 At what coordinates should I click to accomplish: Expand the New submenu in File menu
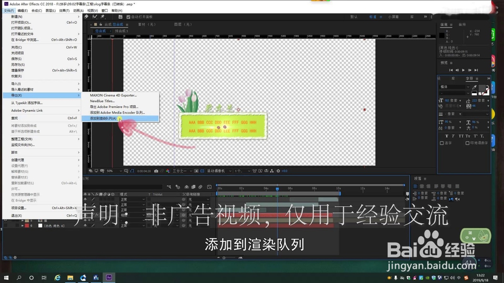pos(42,17)
